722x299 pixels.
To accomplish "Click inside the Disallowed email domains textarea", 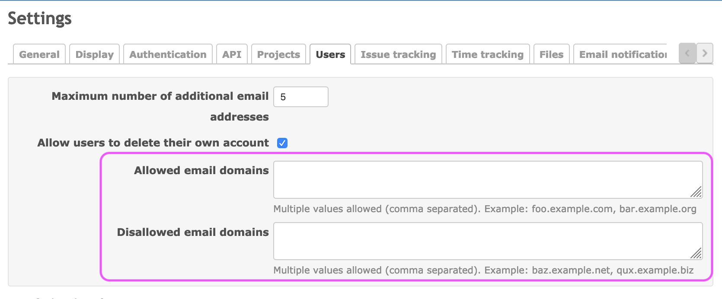I will click(484, 241).
